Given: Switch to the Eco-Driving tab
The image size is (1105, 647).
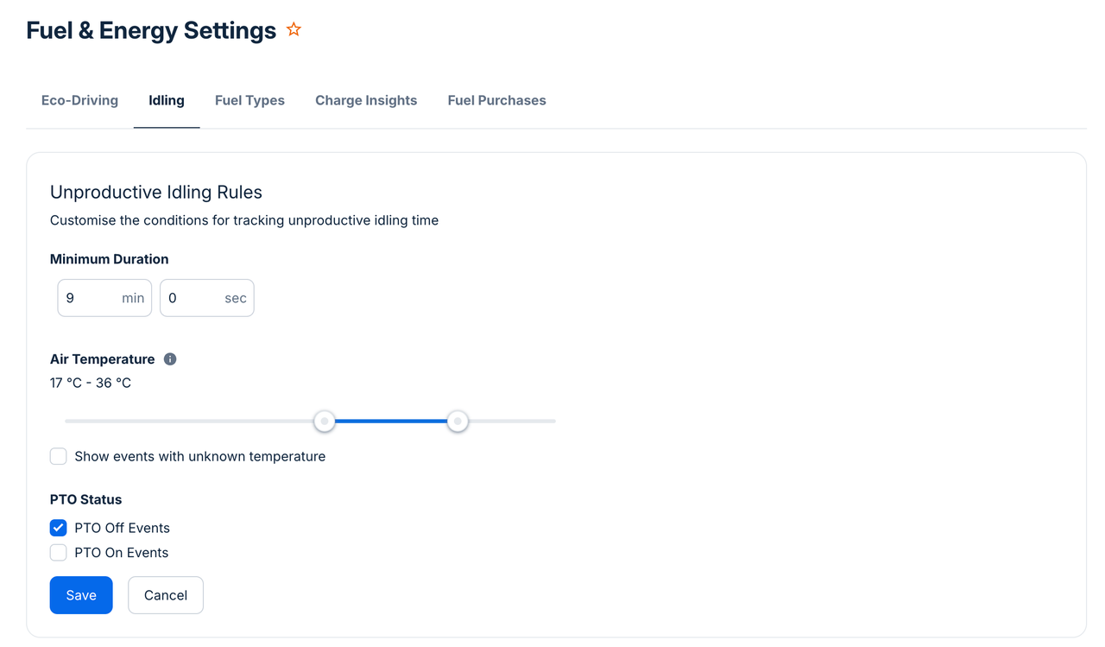Looking at the screenshot, I should (79, 100).
